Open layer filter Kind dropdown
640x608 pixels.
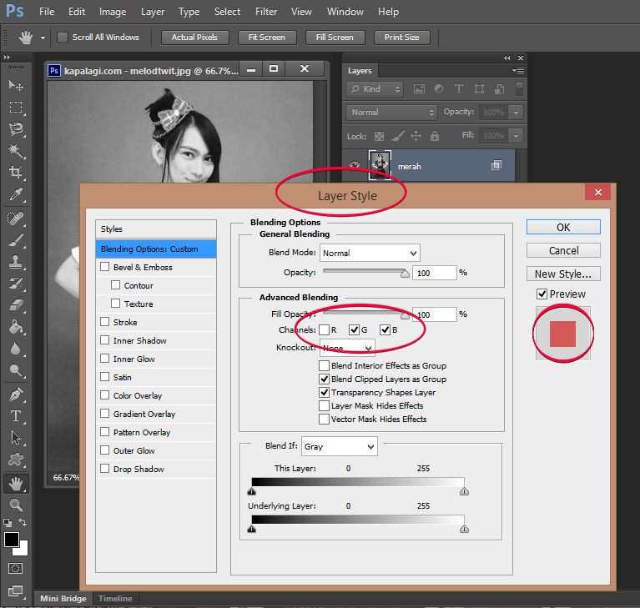[375, 89]
